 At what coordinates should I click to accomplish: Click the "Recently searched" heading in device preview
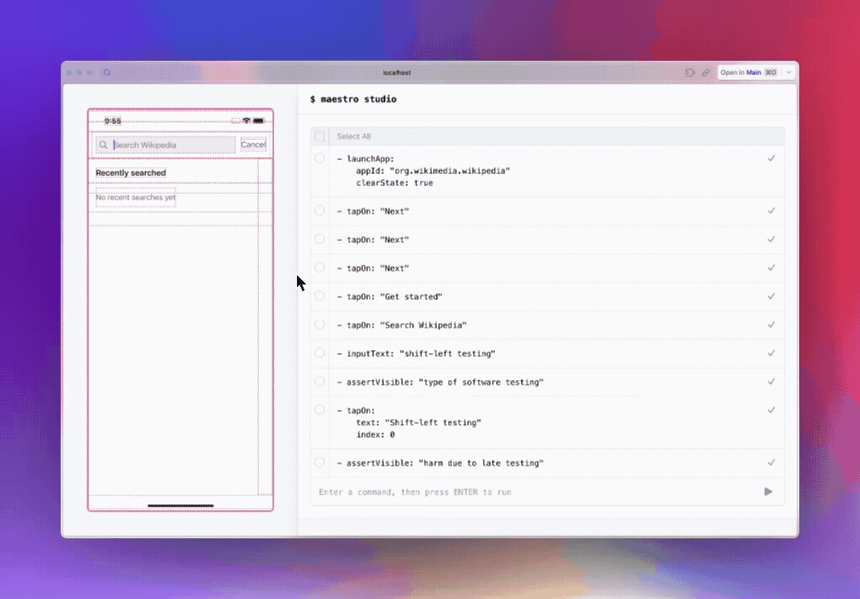coord(131,173)
